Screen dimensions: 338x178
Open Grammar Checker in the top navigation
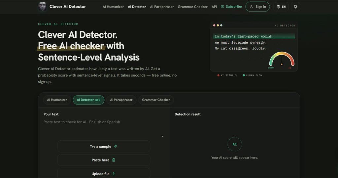tap(193, 7)
